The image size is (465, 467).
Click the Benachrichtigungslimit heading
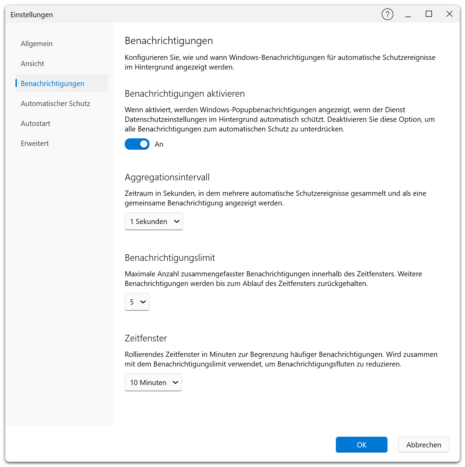pyautogui.click(x=170, y=258)
